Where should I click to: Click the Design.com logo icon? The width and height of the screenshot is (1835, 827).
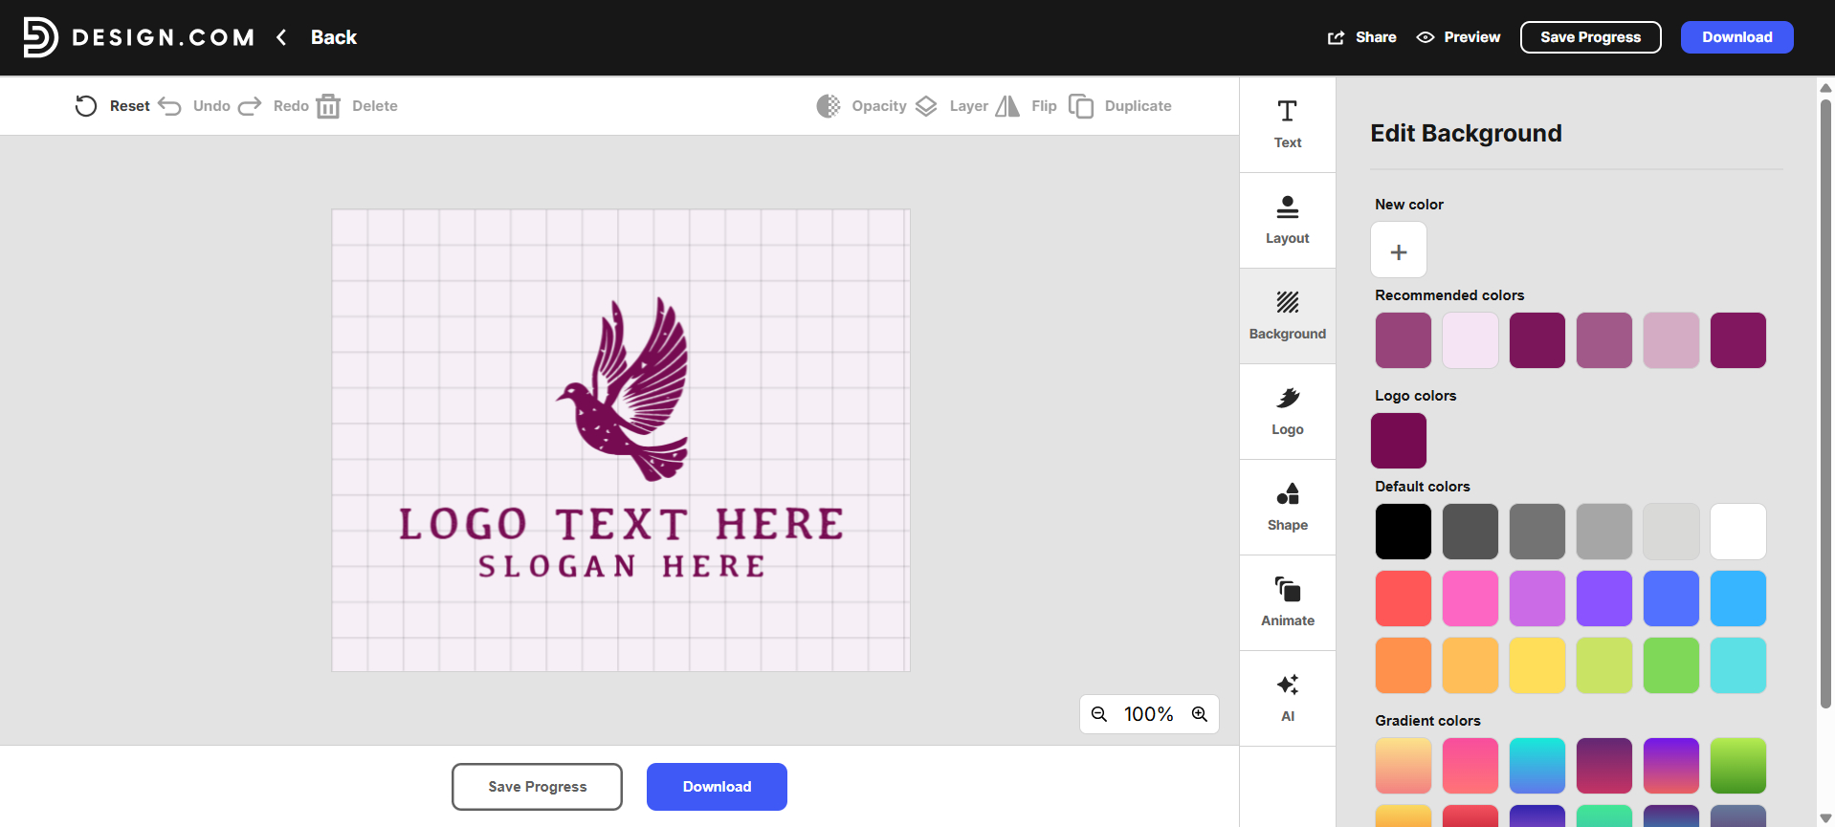click(40, 37)
